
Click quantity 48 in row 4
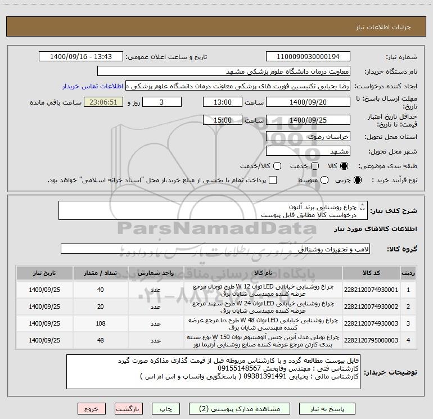(101, 340)
